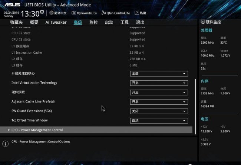Click the settings list vertical scrollbar
241x165 pixels.
[195, 107]
